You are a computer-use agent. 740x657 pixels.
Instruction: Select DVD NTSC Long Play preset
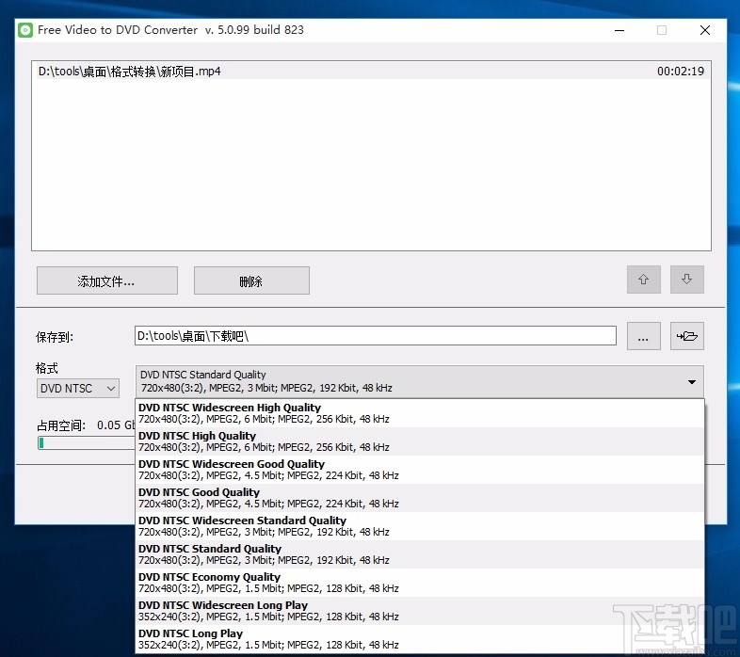point(420,639)
